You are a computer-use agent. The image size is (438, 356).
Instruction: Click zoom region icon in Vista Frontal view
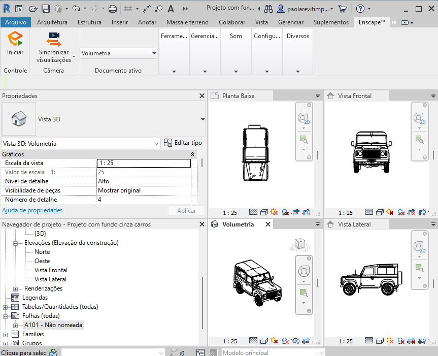pyautogui.click(x=419, y=140)
